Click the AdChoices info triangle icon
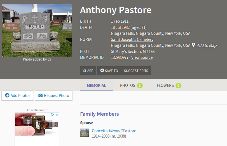The height and width of the screenshot is (146, 227). [52, 115]
